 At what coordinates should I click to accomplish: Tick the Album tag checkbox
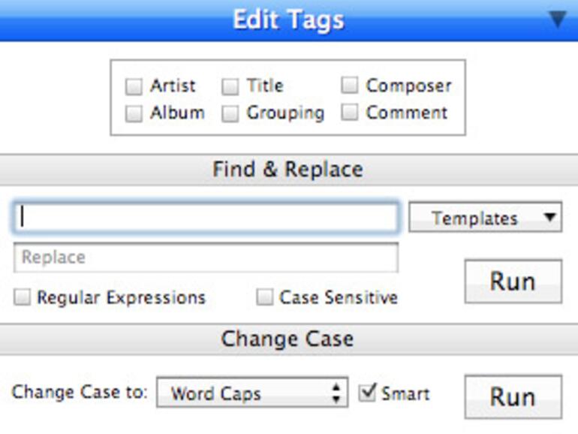coord(134,114)
